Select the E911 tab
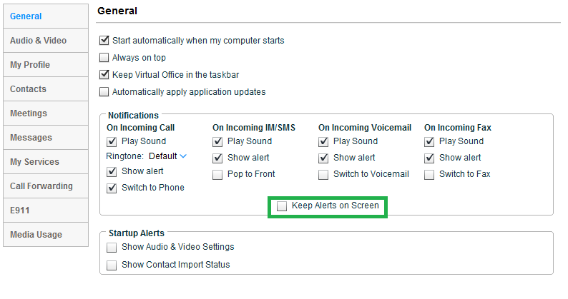 [46, 210]
